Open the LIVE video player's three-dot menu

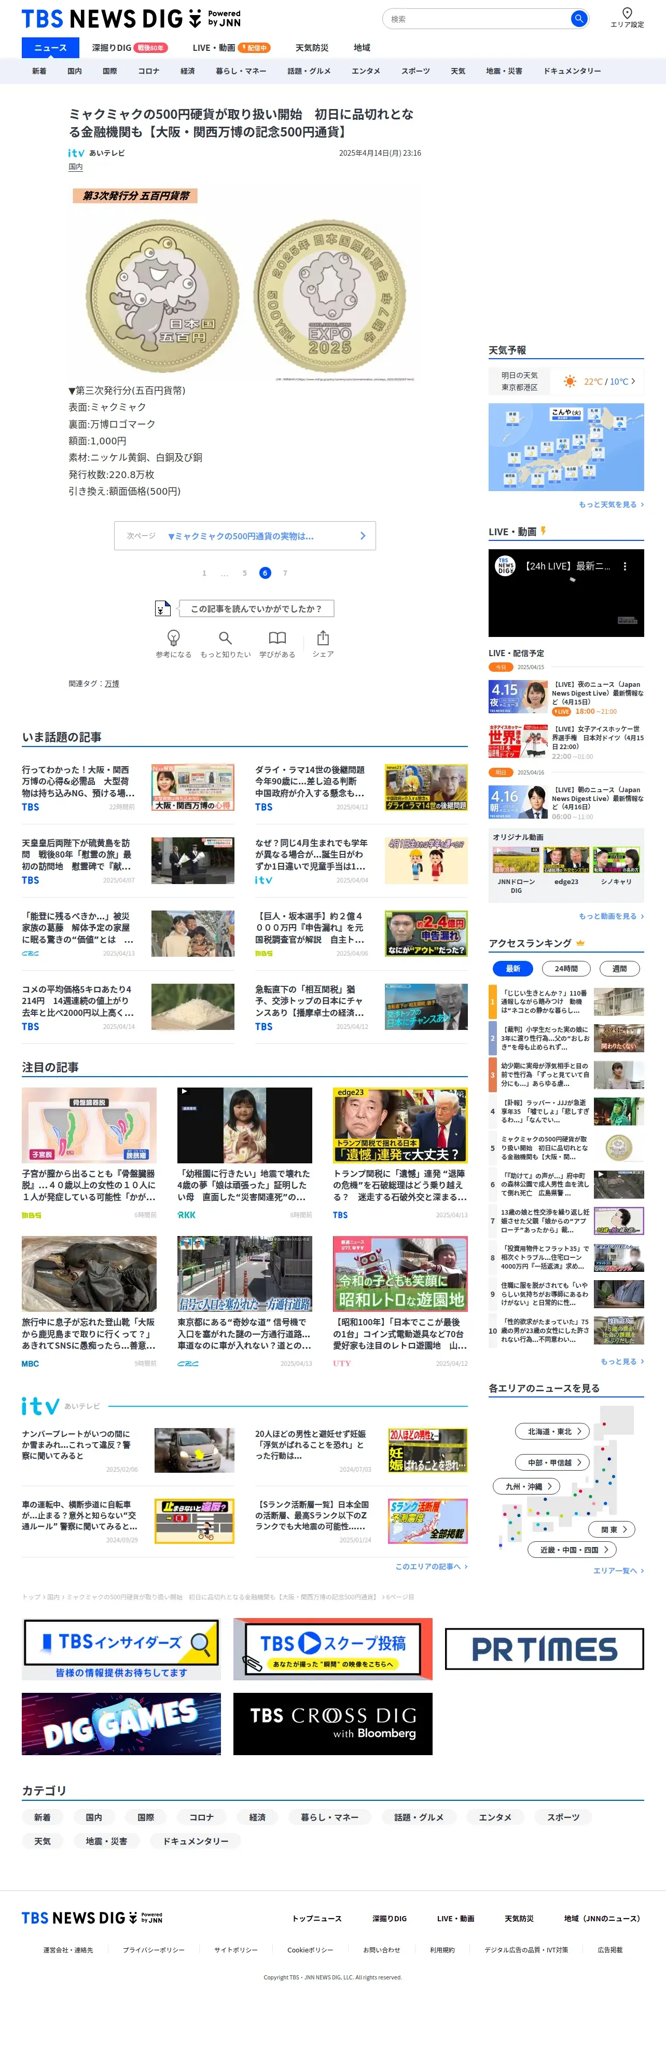(x=625, y=566)
